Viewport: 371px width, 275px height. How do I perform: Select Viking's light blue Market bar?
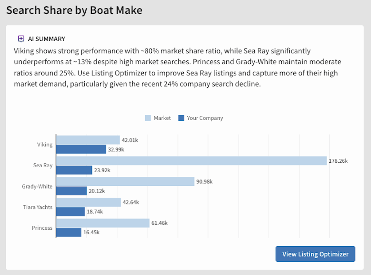[88, 140]
